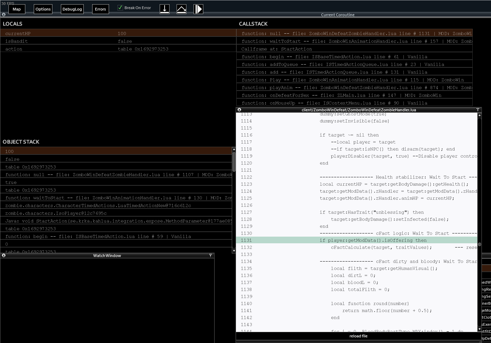
Task: Click source code scrollbar down arrow
Action: (x=479, y=329)
